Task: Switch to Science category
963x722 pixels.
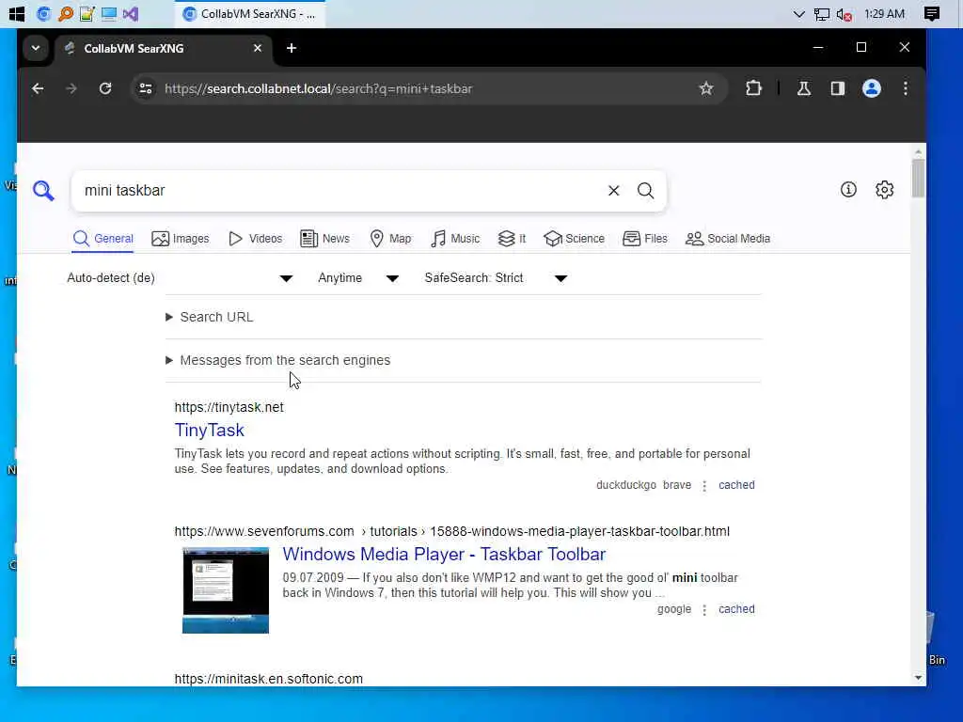Action: point(574,238)
